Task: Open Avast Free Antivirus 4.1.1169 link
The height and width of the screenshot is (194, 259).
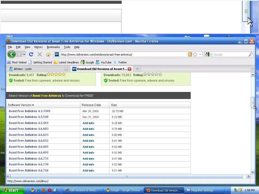Action: (29, 111)
